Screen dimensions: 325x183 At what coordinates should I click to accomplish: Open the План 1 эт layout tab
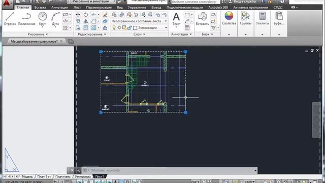44,176
